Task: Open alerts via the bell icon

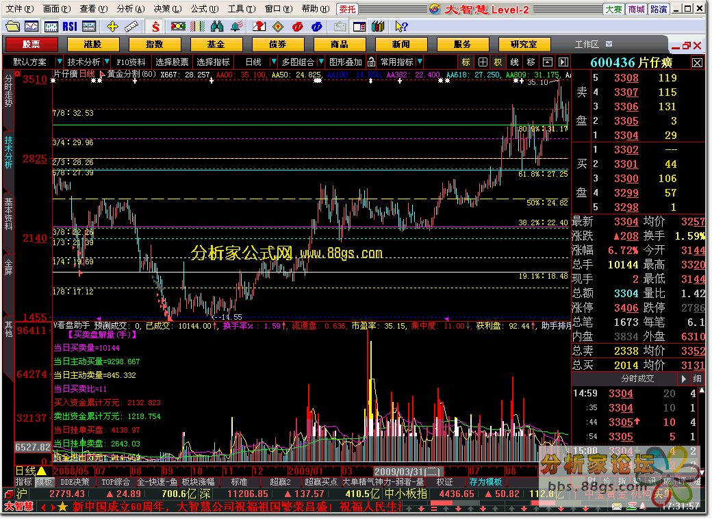Action: pos(237,27)
